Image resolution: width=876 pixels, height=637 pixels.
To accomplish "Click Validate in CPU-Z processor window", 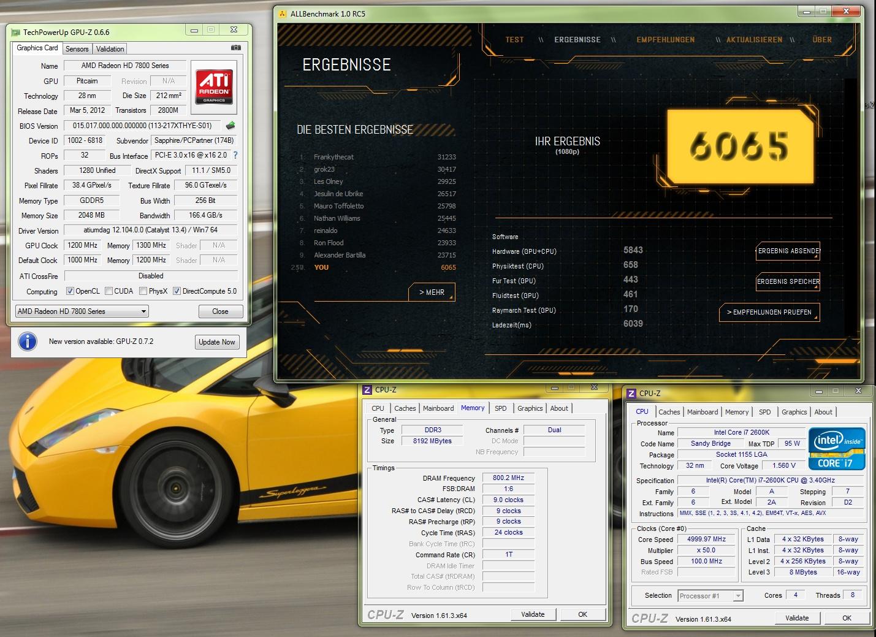I will coord(797,618).
